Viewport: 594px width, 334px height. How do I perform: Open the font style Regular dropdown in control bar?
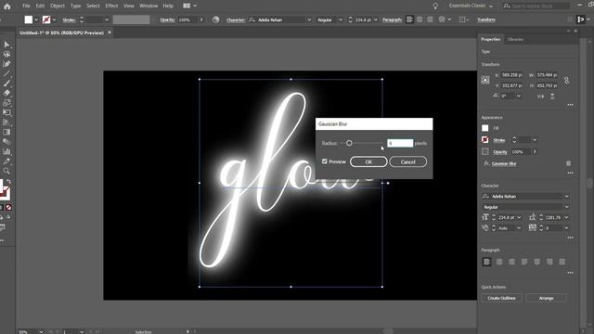[341, 19]
